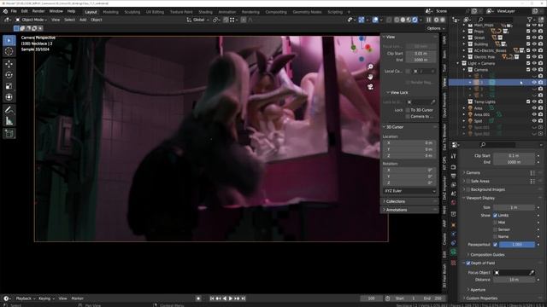Collapse the Light + Camera collection
Screen dimensions: 547x307
coord(458,63)
